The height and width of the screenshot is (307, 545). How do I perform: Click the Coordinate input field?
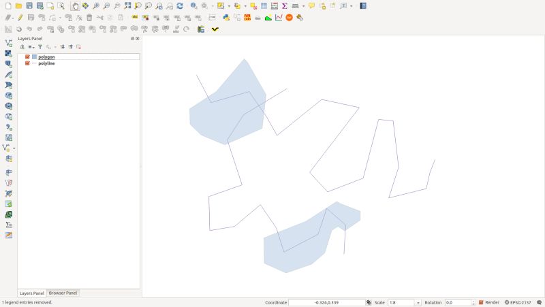click(x=327, y=302)
